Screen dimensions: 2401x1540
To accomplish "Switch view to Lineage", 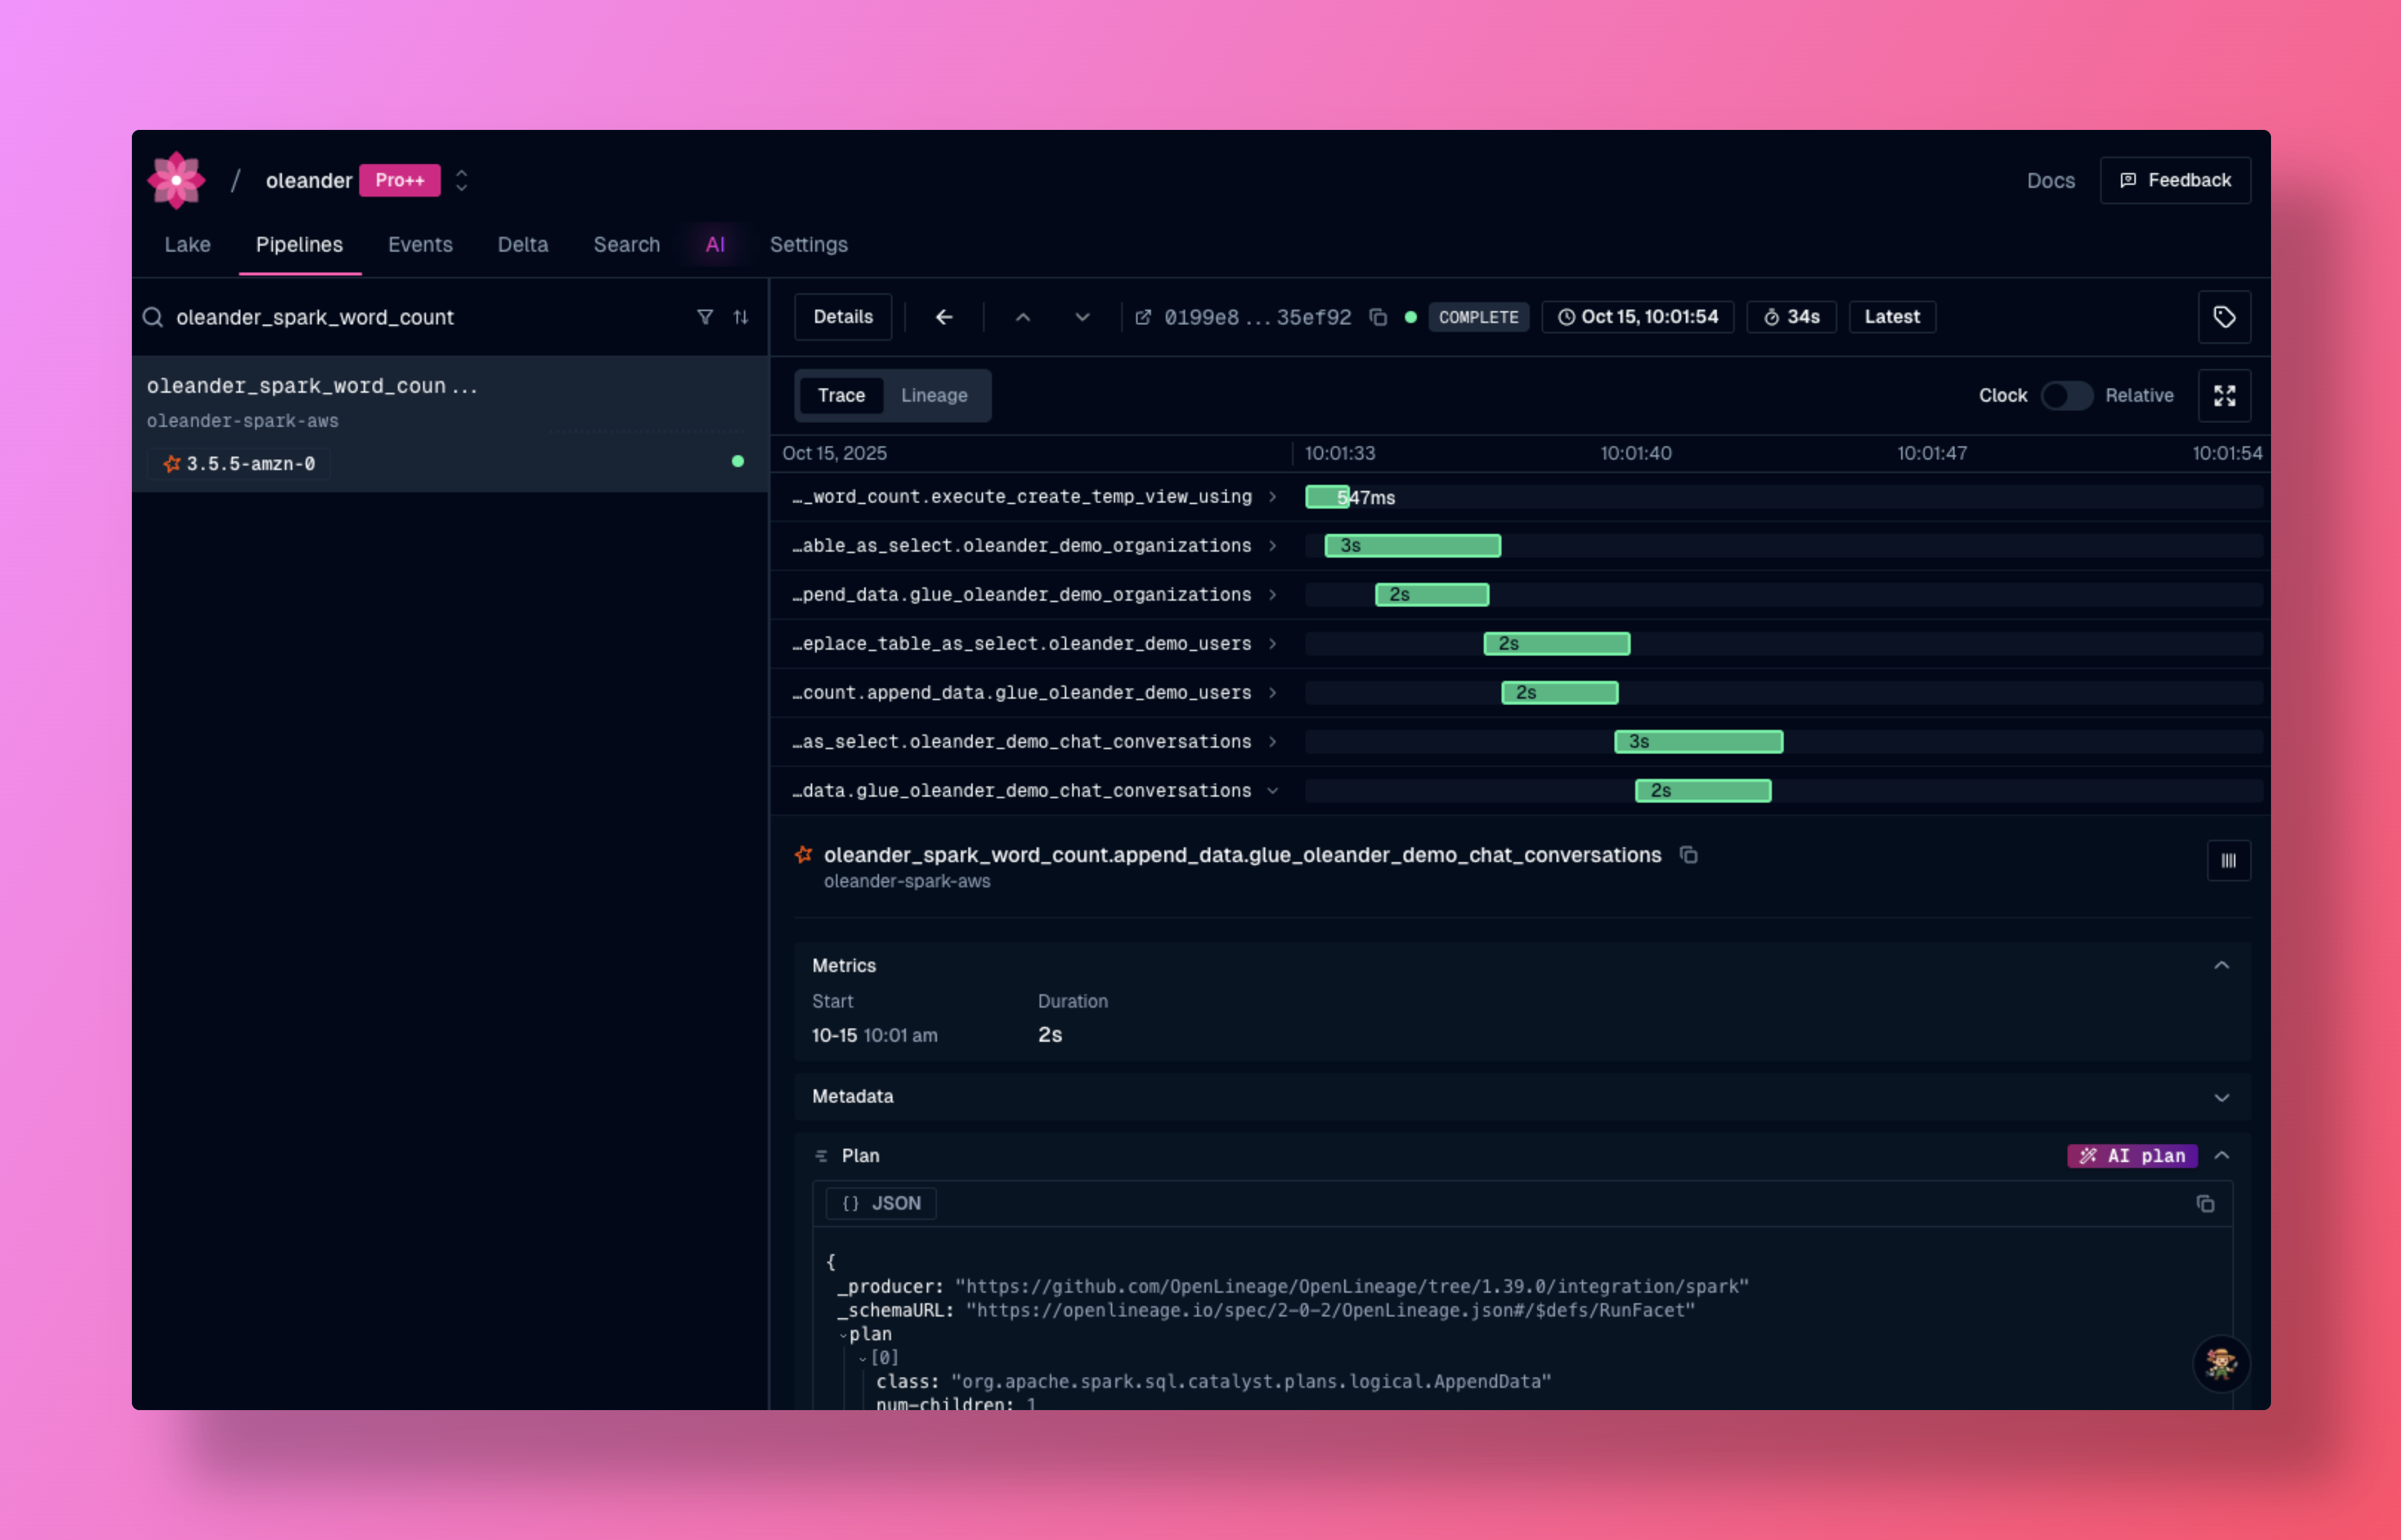I will 934,396.
